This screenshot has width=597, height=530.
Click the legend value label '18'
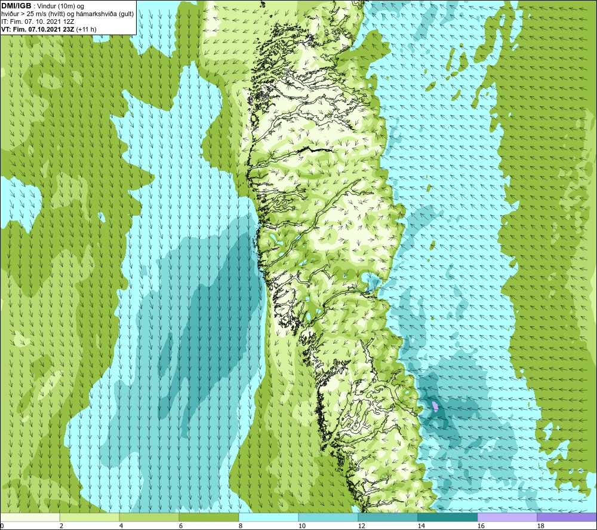click(540, 526)
